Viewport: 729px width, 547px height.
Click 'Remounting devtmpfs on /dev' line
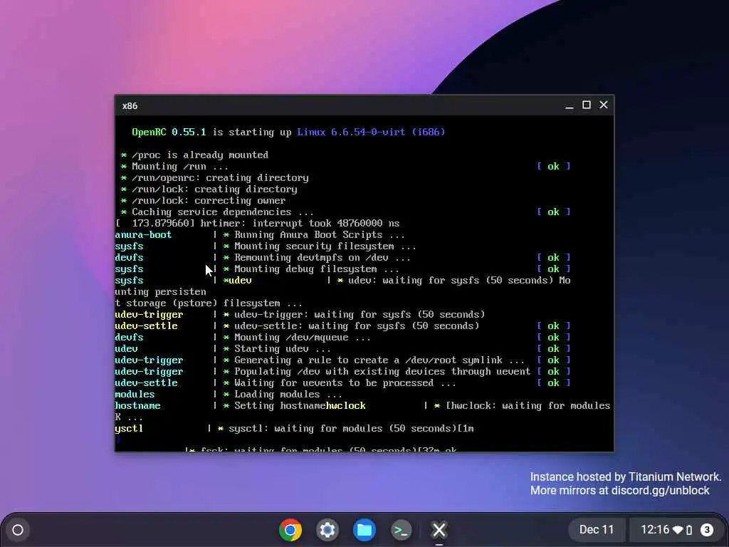pyautogui.click(x=322, y=258)
